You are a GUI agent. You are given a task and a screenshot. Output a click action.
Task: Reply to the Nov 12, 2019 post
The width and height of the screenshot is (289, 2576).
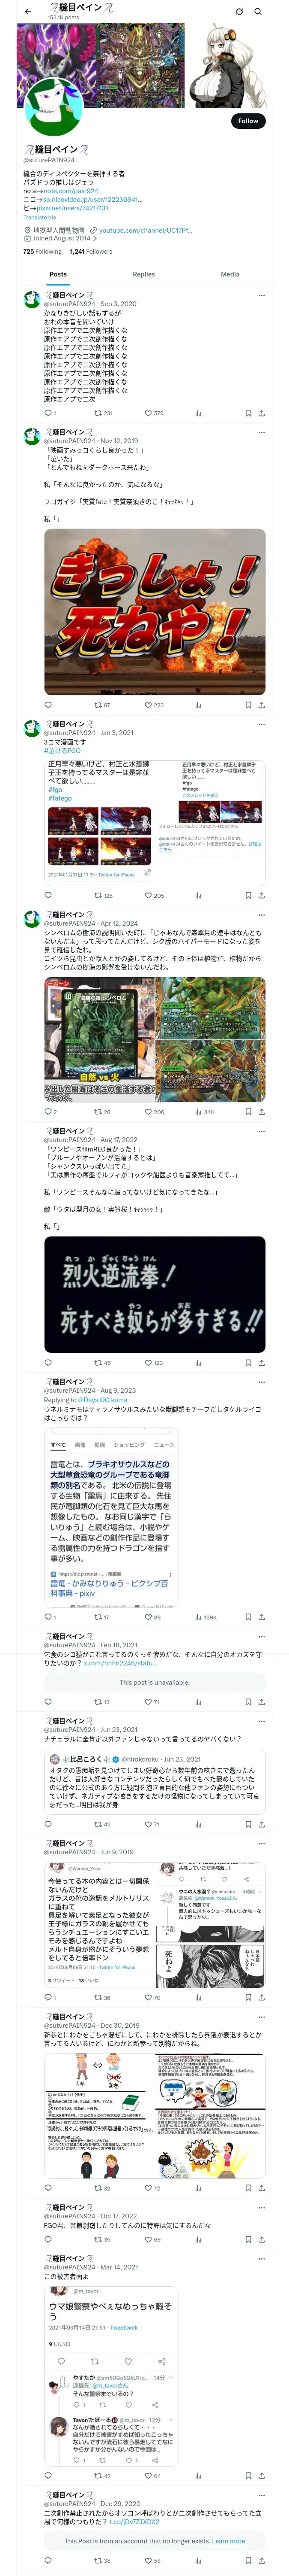pyautogui.click(x=48, y=705)
